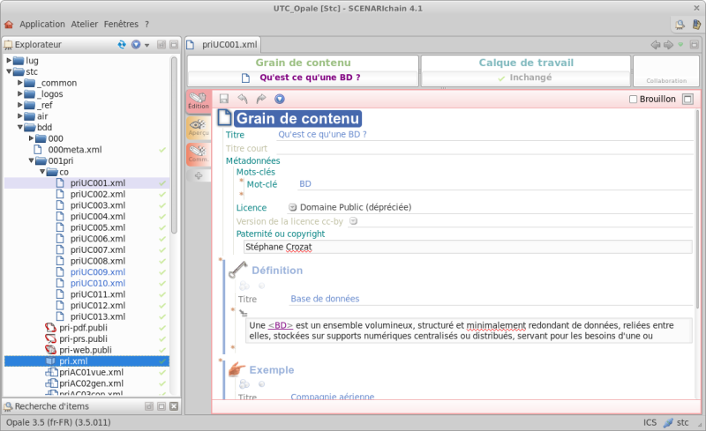Expand the 000 folder

pyautogui.click(x=31, y=138)
